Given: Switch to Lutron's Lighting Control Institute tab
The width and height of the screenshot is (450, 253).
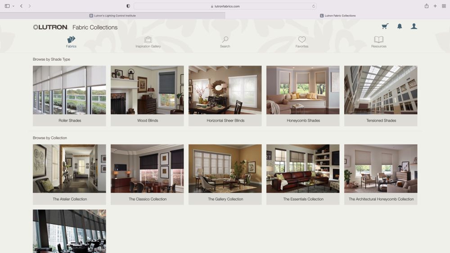Looking at the screenshot, I should pyautogui.click(x=112, y=16).
